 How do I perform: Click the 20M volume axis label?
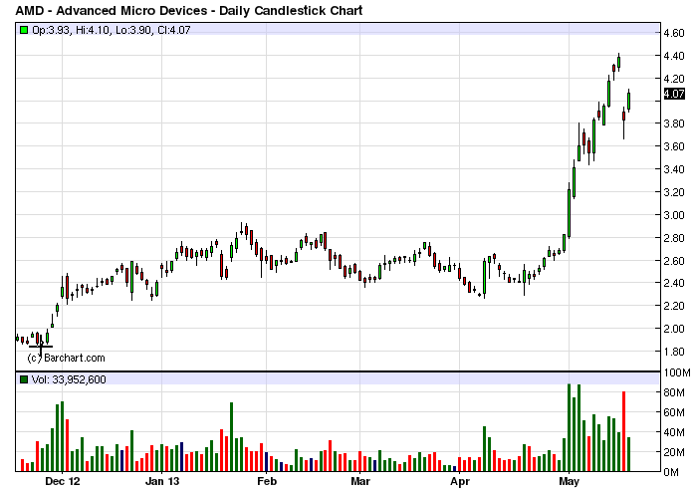[x=676, y=452]
